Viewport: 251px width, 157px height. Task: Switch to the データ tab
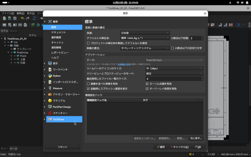click(13, 149)
